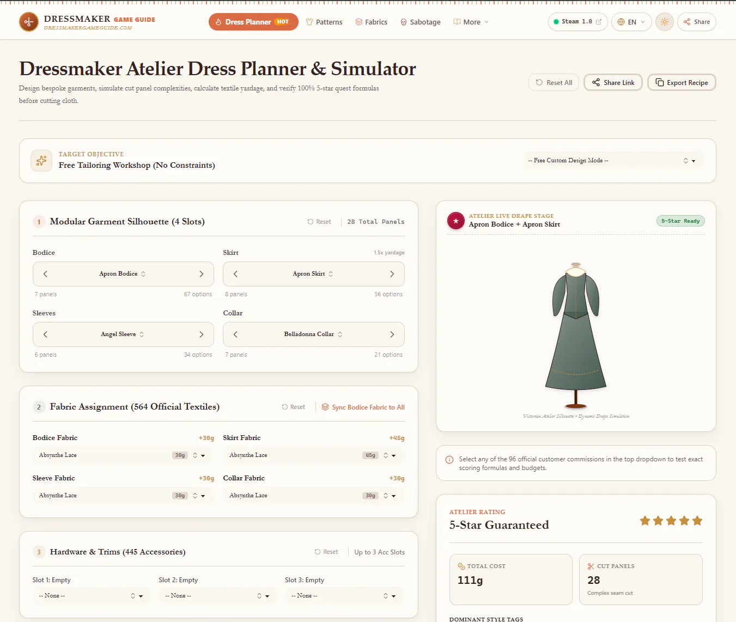Viewport: 736px width, 622px height.
Task: Toggle the sun light/dark theme button
Action: tap(664, 22)
